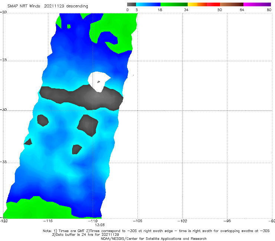Click the note line starting 'Note: 1) Times are GMT'

point(156,231)
